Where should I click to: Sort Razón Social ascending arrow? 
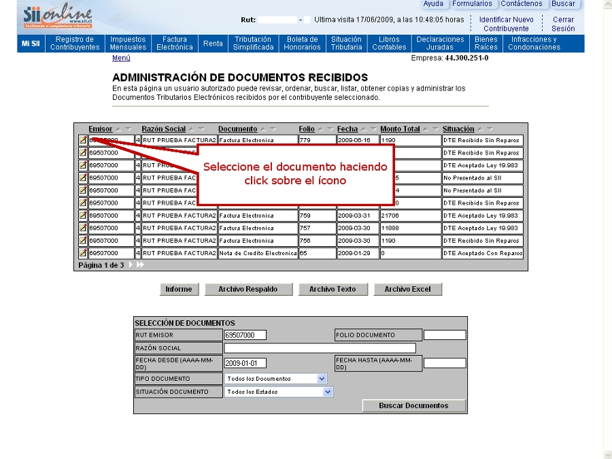[x=192, y=129]
